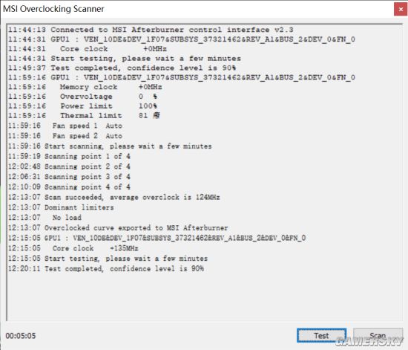Screen dimensions: 408x350
Task: Click the 'Fan speed 2 Auto' line
Action: coord(65,136)
